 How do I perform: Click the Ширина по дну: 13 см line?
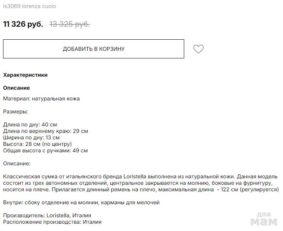31,137
